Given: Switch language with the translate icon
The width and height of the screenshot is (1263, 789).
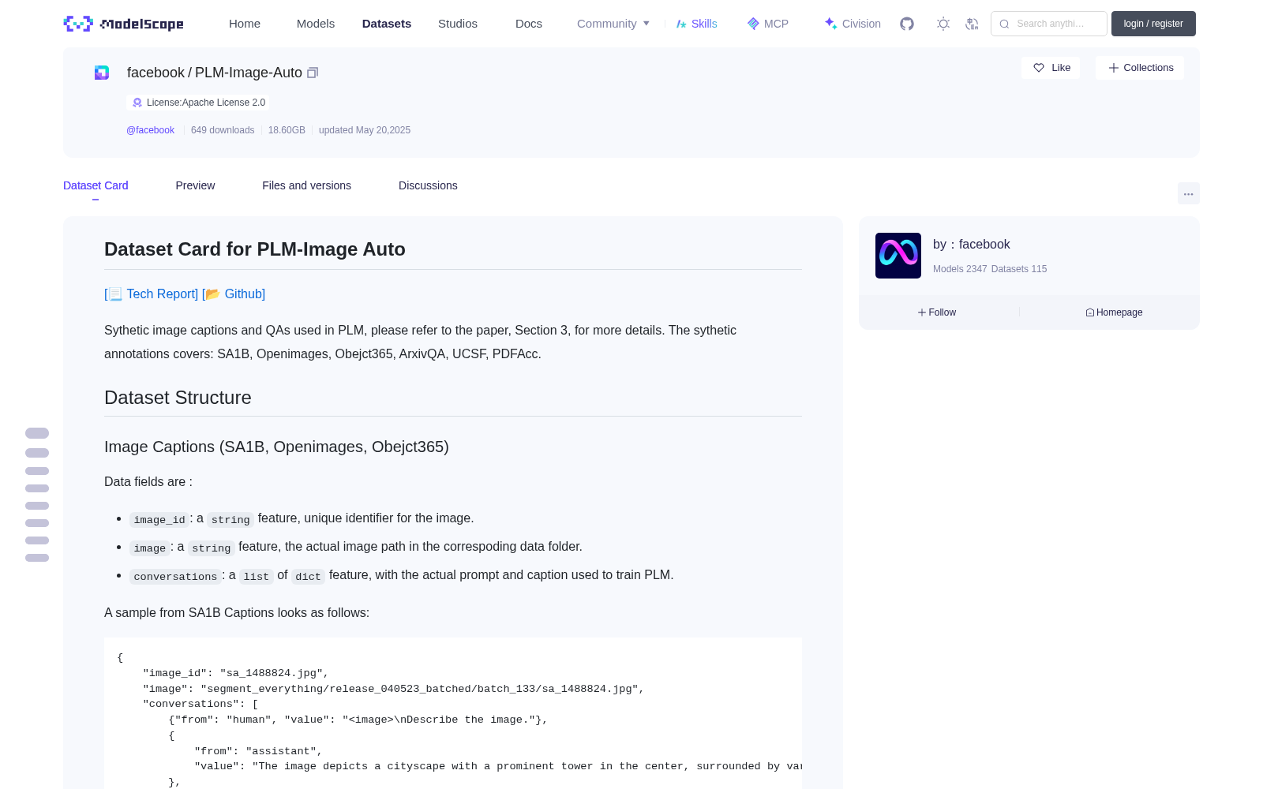Looking at the screenshot, I should (972, 24).
